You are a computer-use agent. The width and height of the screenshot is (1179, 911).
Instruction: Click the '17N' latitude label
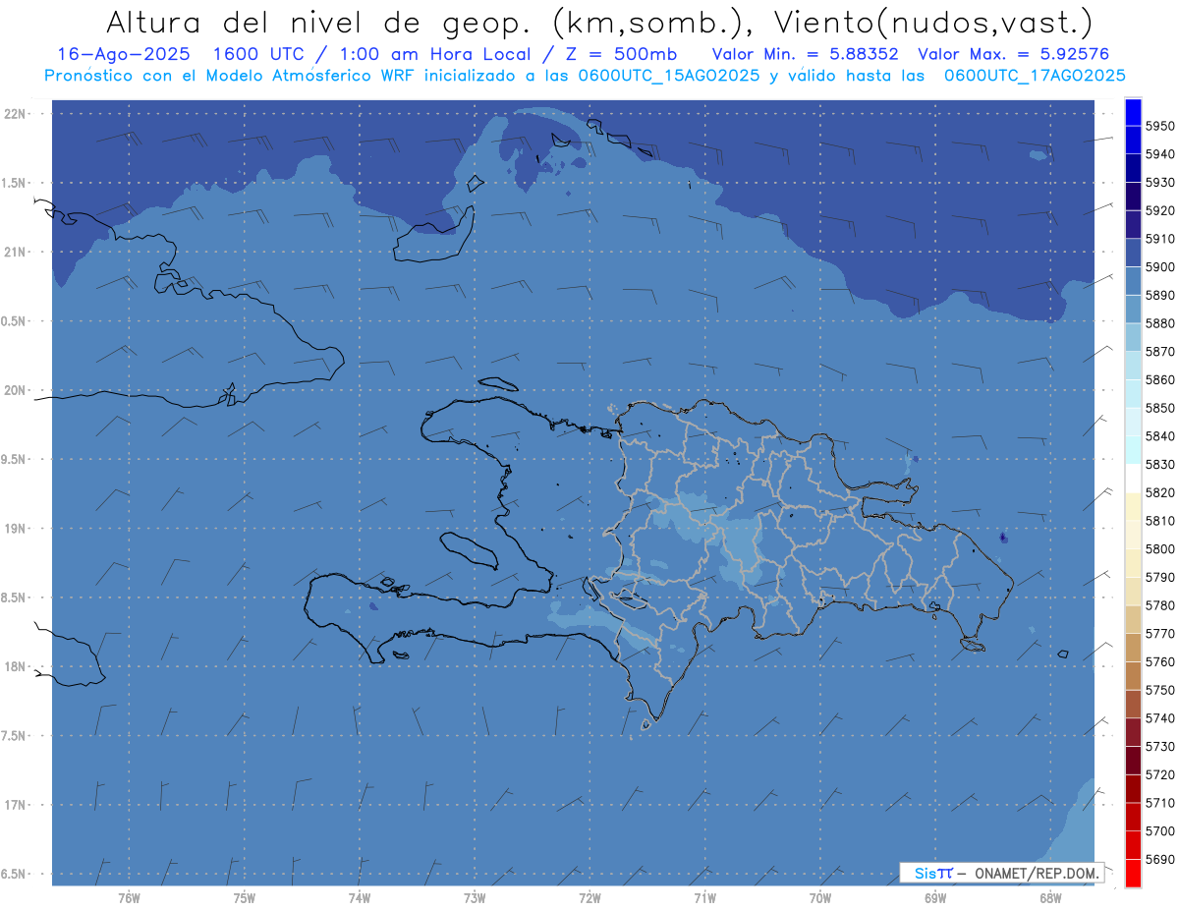(15, 806)
